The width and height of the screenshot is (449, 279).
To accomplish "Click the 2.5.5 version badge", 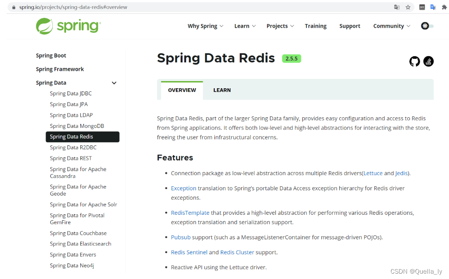I will point(291,58).
